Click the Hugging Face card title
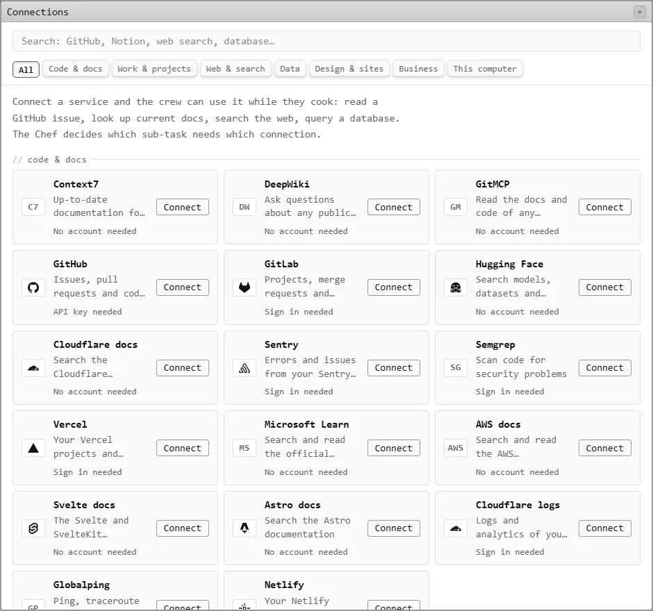The height and width of the screenshot is (611, 653). coord(509,264)
